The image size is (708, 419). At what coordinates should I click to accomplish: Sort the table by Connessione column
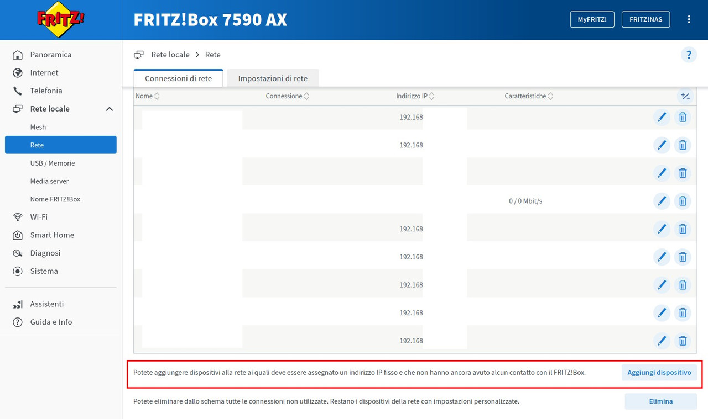tap(288, 96)
